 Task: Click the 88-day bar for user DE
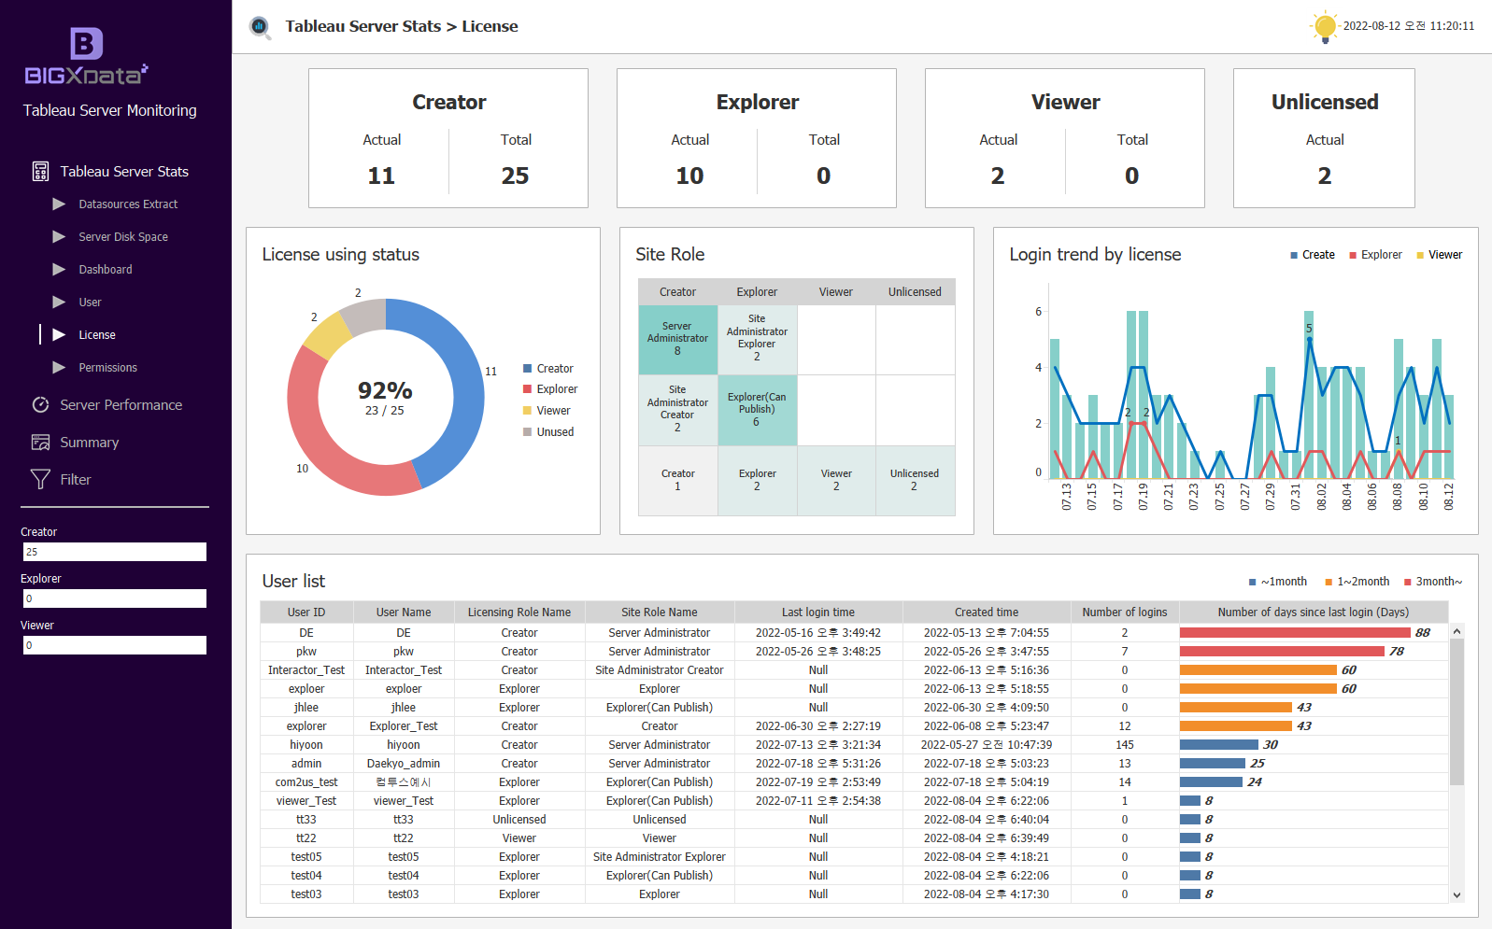pyautogui.click(x=1295, y=632)
